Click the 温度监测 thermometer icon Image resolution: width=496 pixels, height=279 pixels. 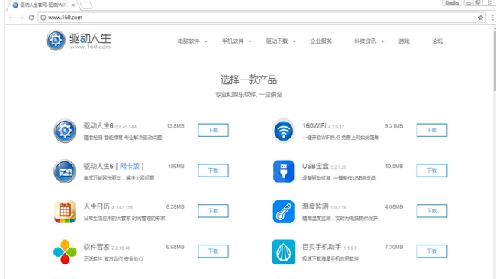click(283, 212)
